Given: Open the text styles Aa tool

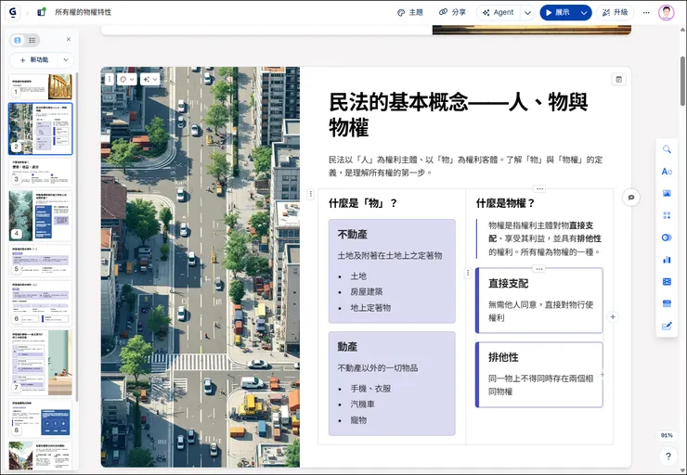Looking at the screenshot, I should coord(667,172).
